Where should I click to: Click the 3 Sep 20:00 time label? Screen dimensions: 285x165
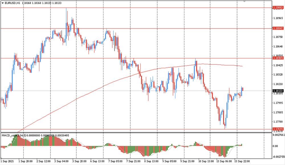(x=79, y=161)
